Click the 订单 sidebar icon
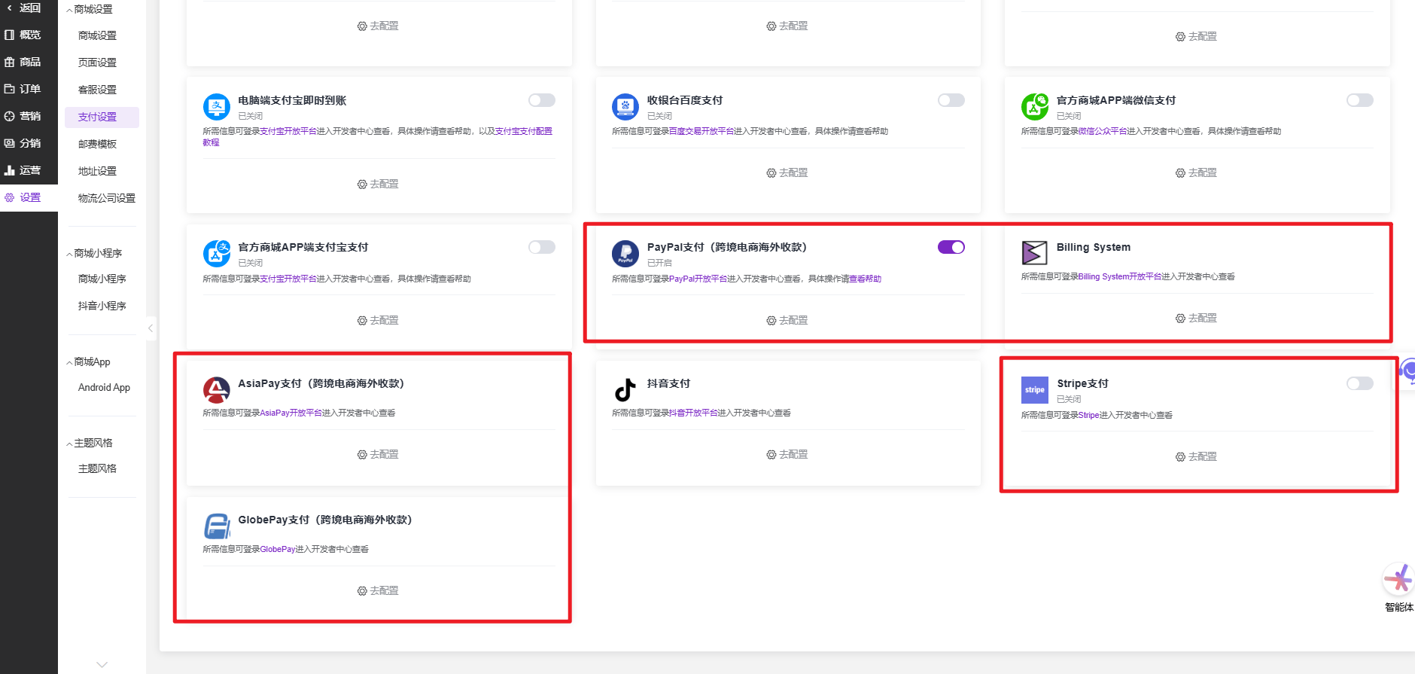This screenshot has width=1415, height=674. click(x=10, y=89)
